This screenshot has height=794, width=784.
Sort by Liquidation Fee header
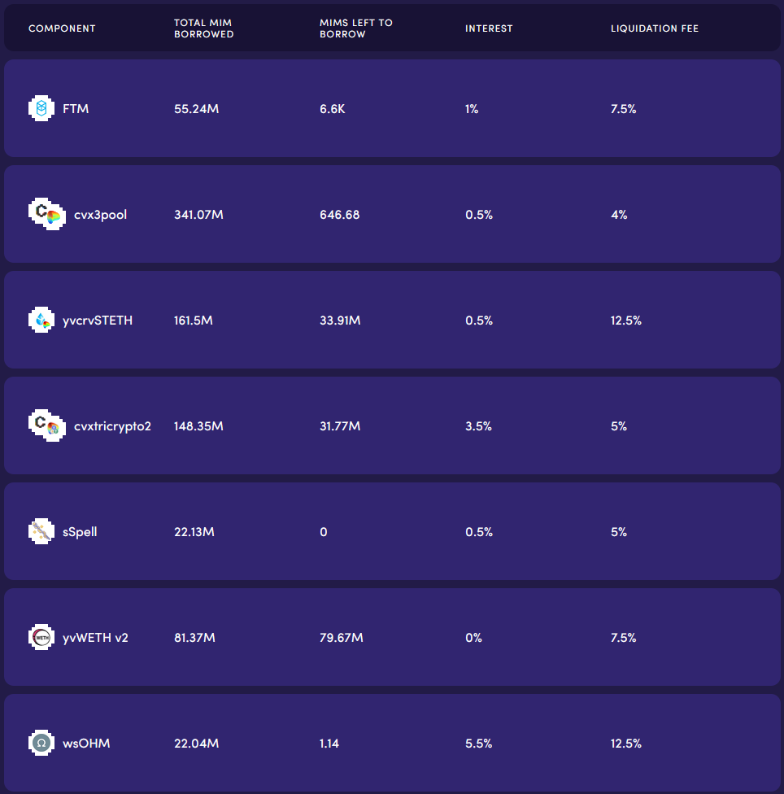[x=654, y=28]
